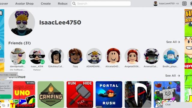Open ArsenalOat friend avatar
The width and height of the screenshot is (192, 108).
tap(151, 56)
